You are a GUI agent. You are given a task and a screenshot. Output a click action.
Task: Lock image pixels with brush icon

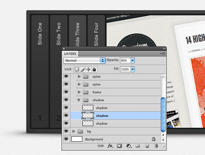[x=82, y=69]
